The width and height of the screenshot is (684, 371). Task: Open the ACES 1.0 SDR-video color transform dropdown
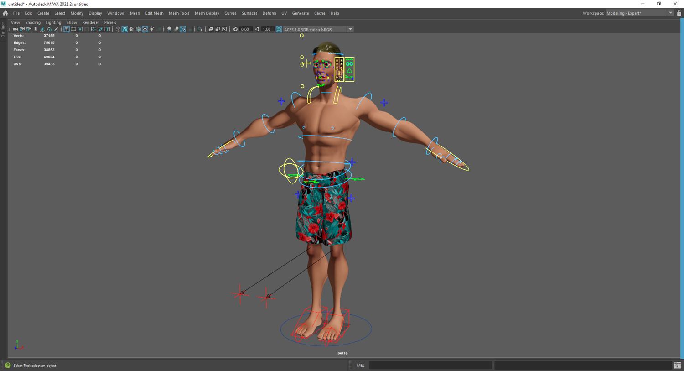[318, 29]
